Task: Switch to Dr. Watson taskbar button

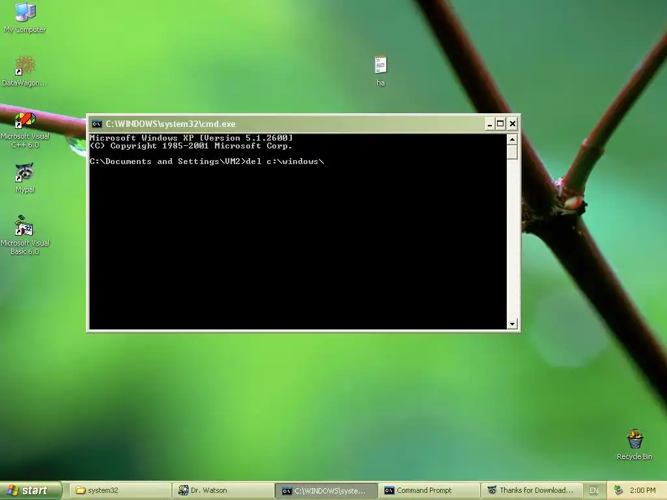Action: [x=223, y=490]
